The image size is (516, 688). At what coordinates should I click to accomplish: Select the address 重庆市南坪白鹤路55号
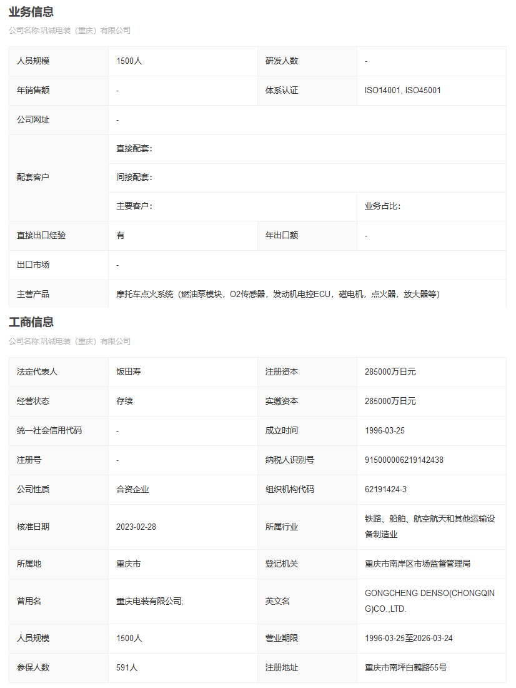[405, 668]
